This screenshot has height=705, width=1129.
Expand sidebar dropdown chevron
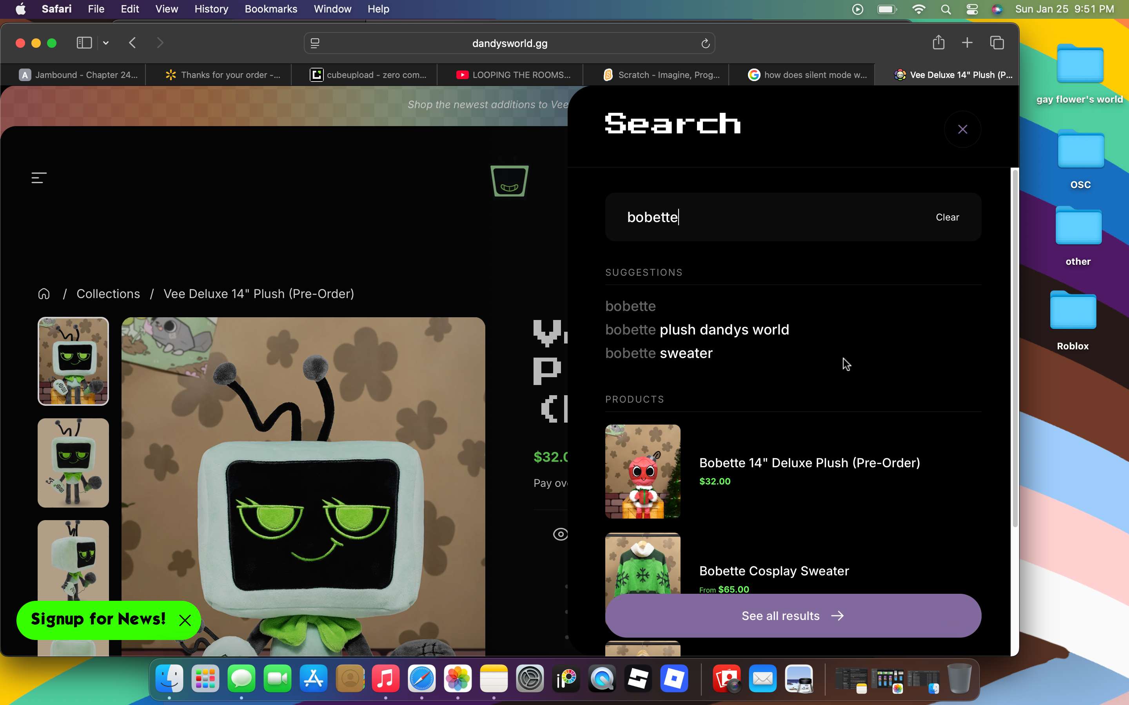point(106,43)
